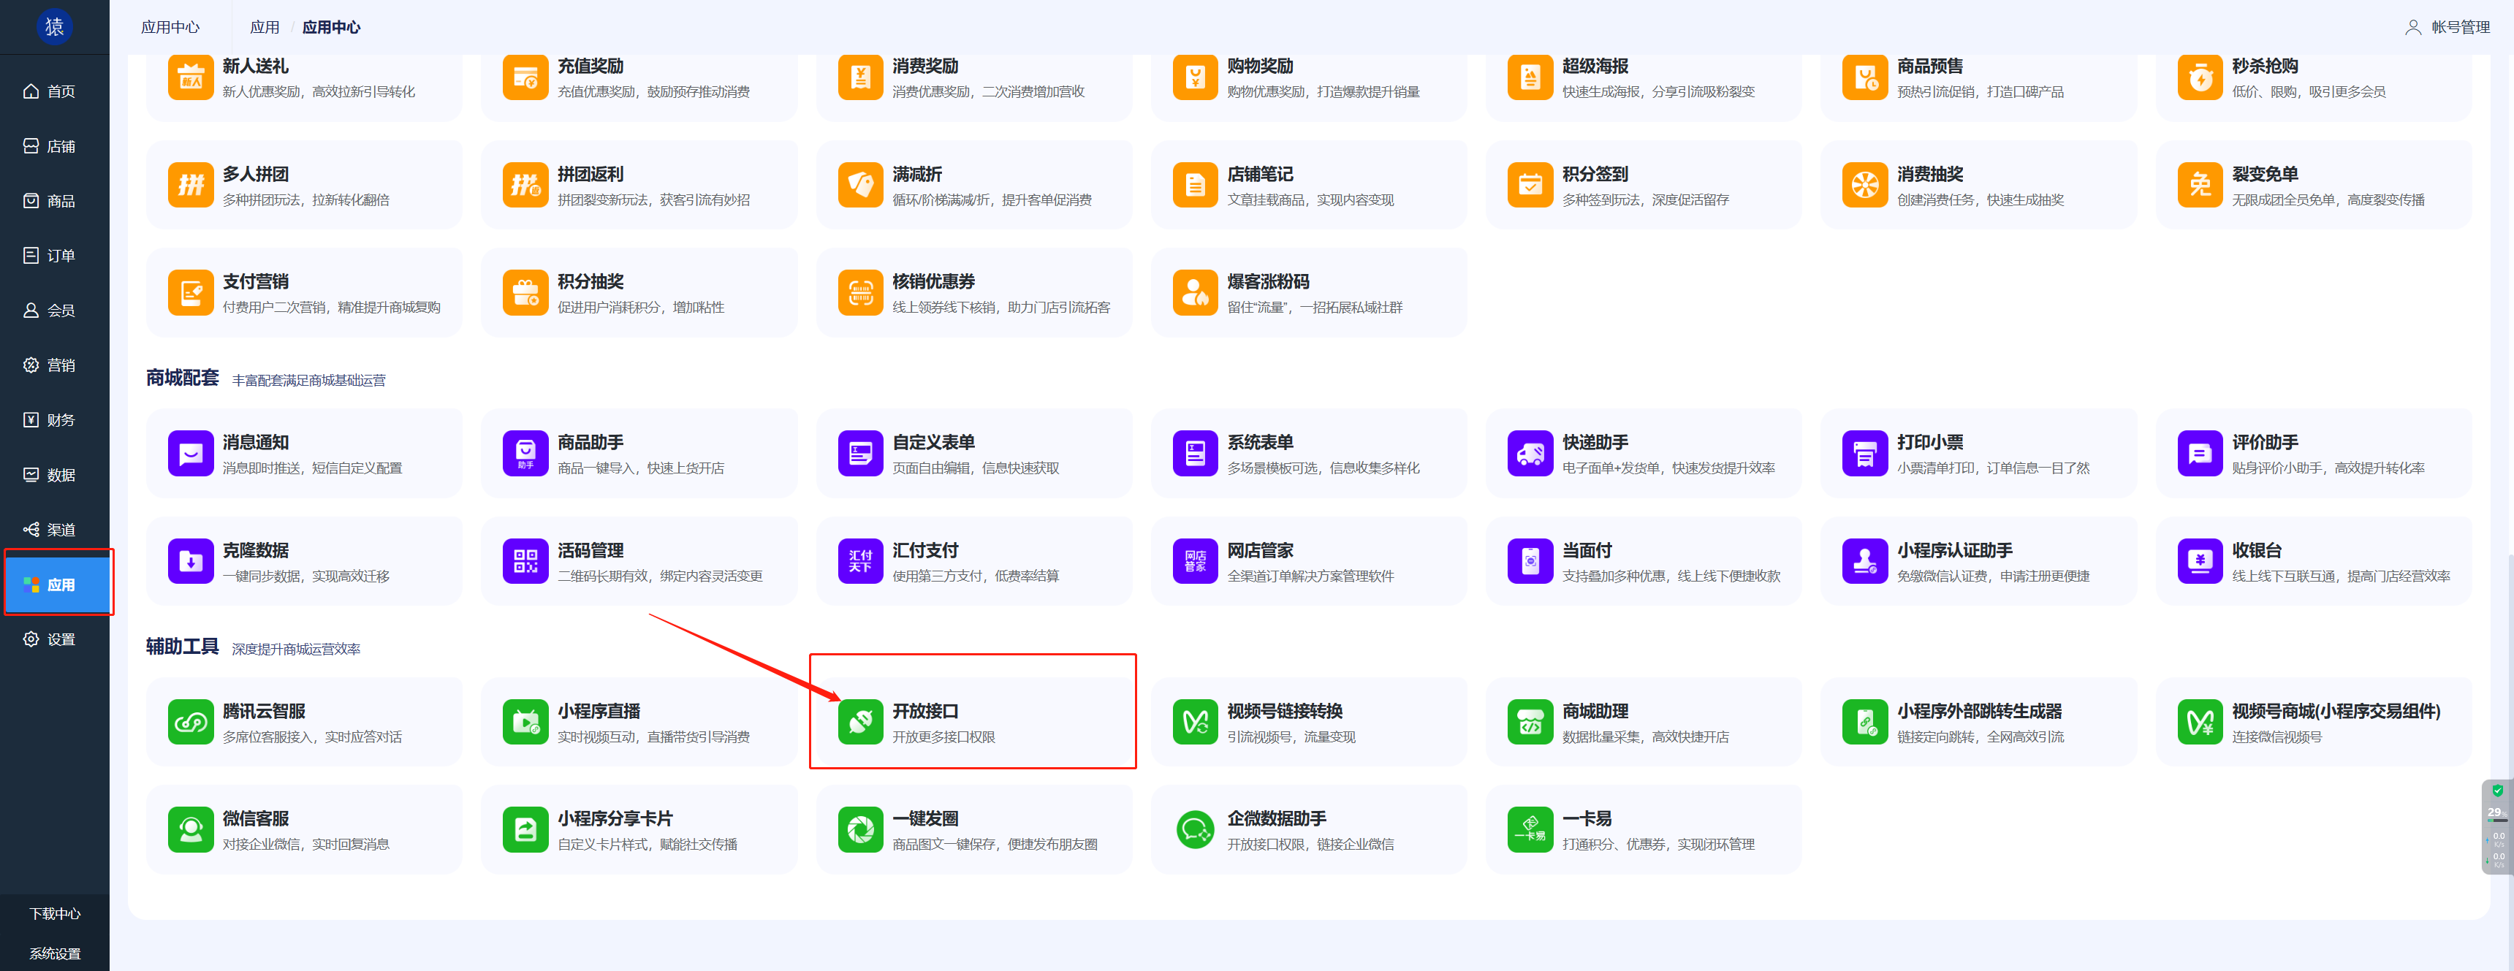Click the 一键发圈 aperture icon
The width and height of the screenshot is (2514, 971).
pyautogui.click(x=859, y=829)
